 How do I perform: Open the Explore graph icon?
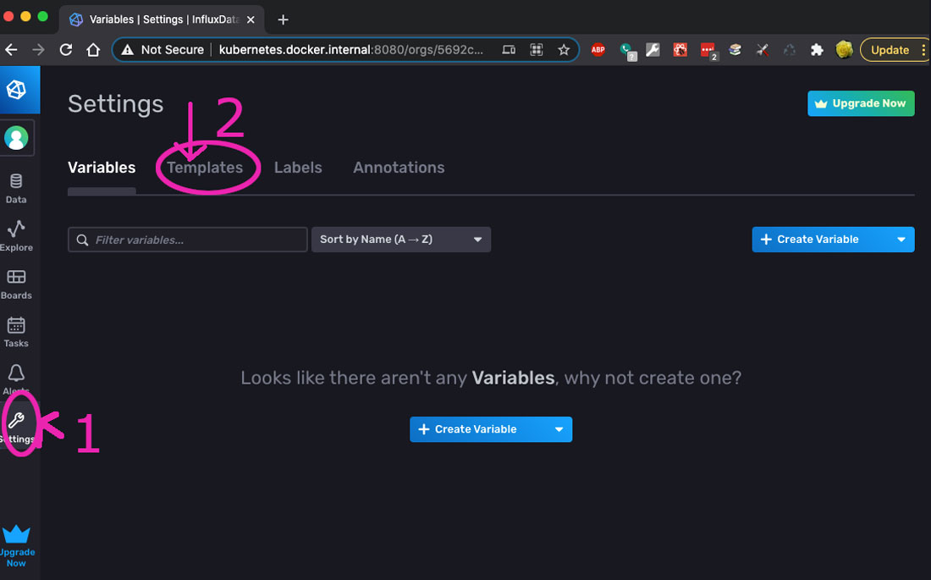click(16, 235)
